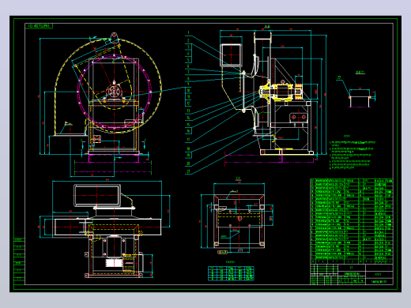Select part balloon number 5
This screenshot has height=308, width=411.
(x=188, y=60)
